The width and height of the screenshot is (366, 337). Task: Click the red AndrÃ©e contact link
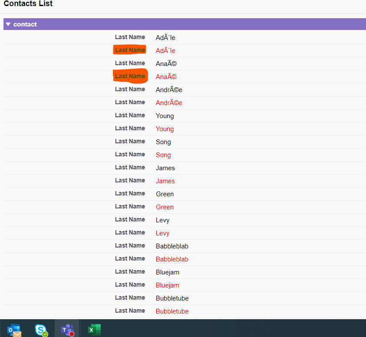pyautogui.click(x=168, y=102)
